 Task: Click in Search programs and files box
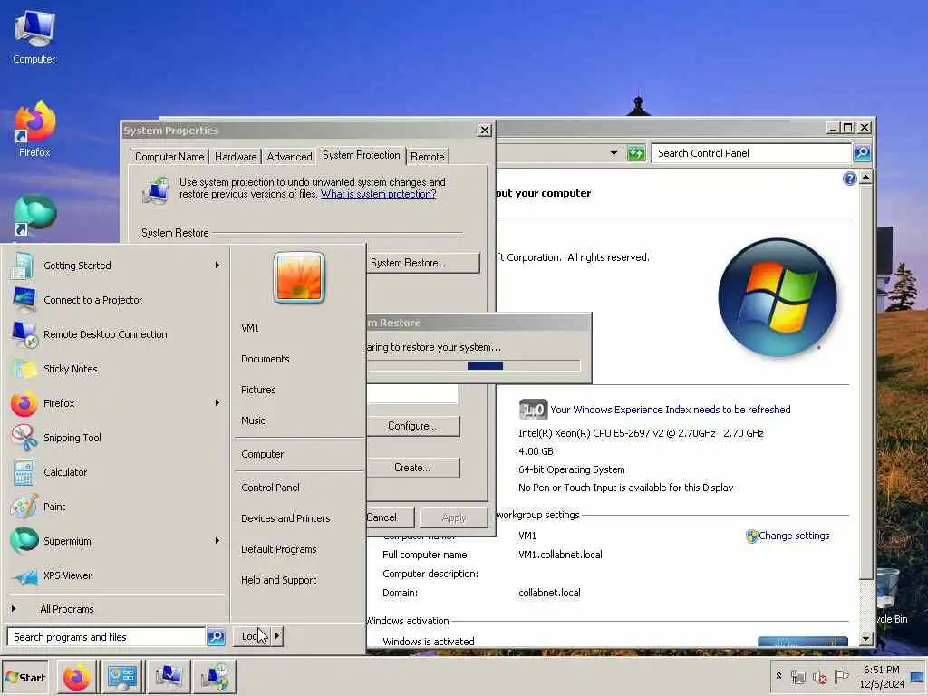pos(107,637)
